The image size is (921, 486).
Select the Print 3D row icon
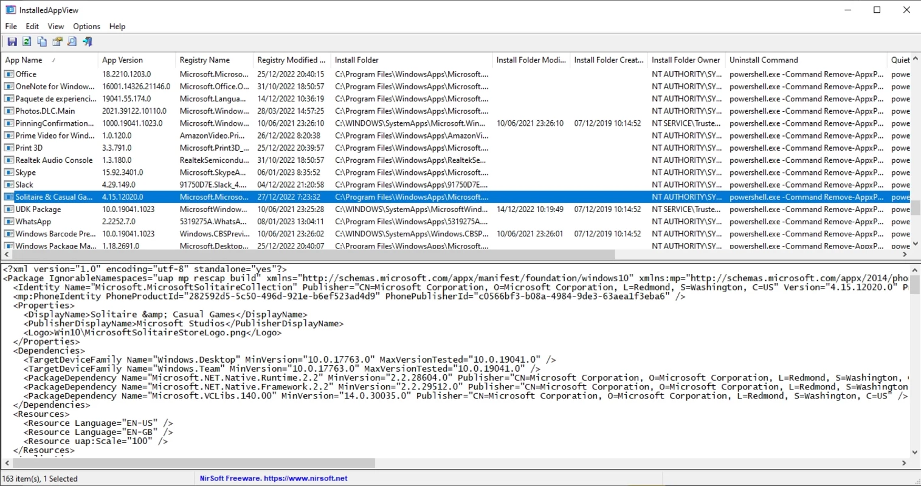(9, 148)
